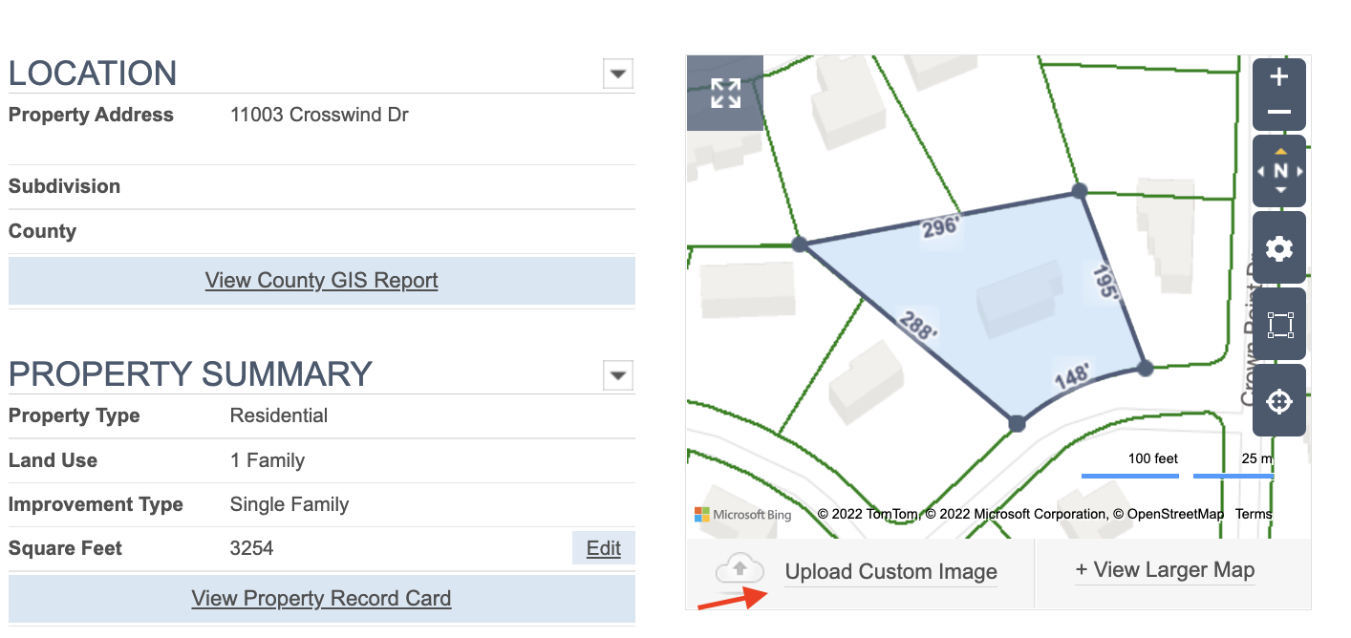Reset map orientation with compass N
This screenshot has width=1351, height=638.
[x=1280, y=171]
